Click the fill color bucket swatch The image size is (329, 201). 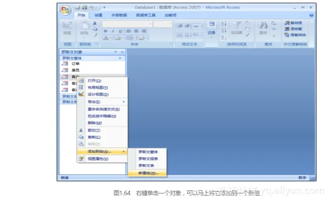(x=118, y=38)
